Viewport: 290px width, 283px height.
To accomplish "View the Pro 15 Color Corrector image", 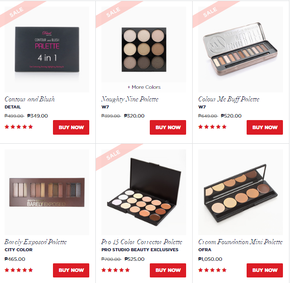I will click(144, 192).
